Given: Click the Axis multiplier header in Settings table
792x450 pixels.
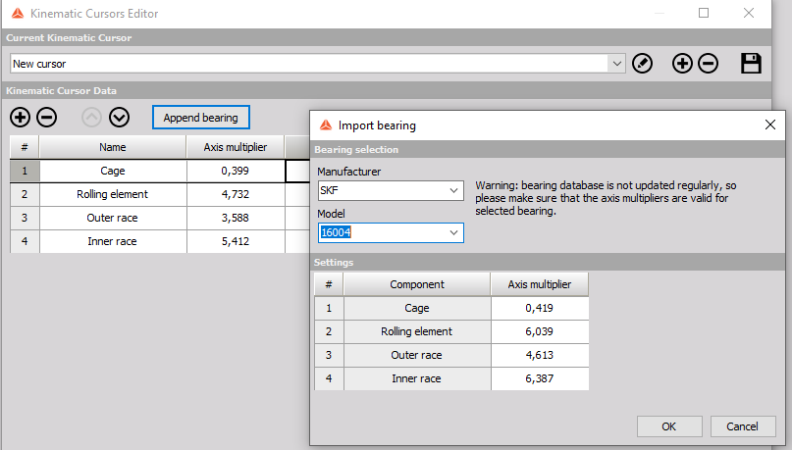Looking at the screenshot, I should tap(540, 284).
